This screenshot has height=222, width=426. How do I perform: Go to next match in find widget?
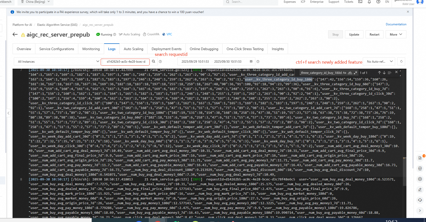(x=384, y=73)
